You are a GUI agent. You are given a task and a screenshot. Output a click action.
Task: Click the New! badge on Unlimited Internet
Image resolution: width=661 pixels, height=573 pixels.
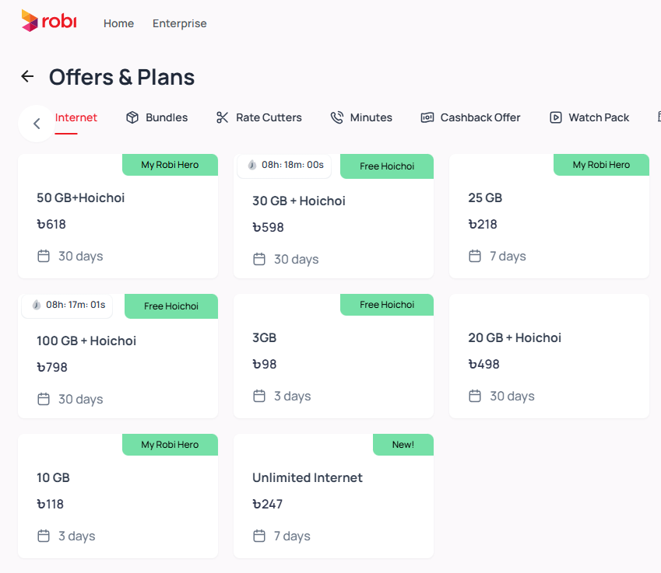[403, 445]
